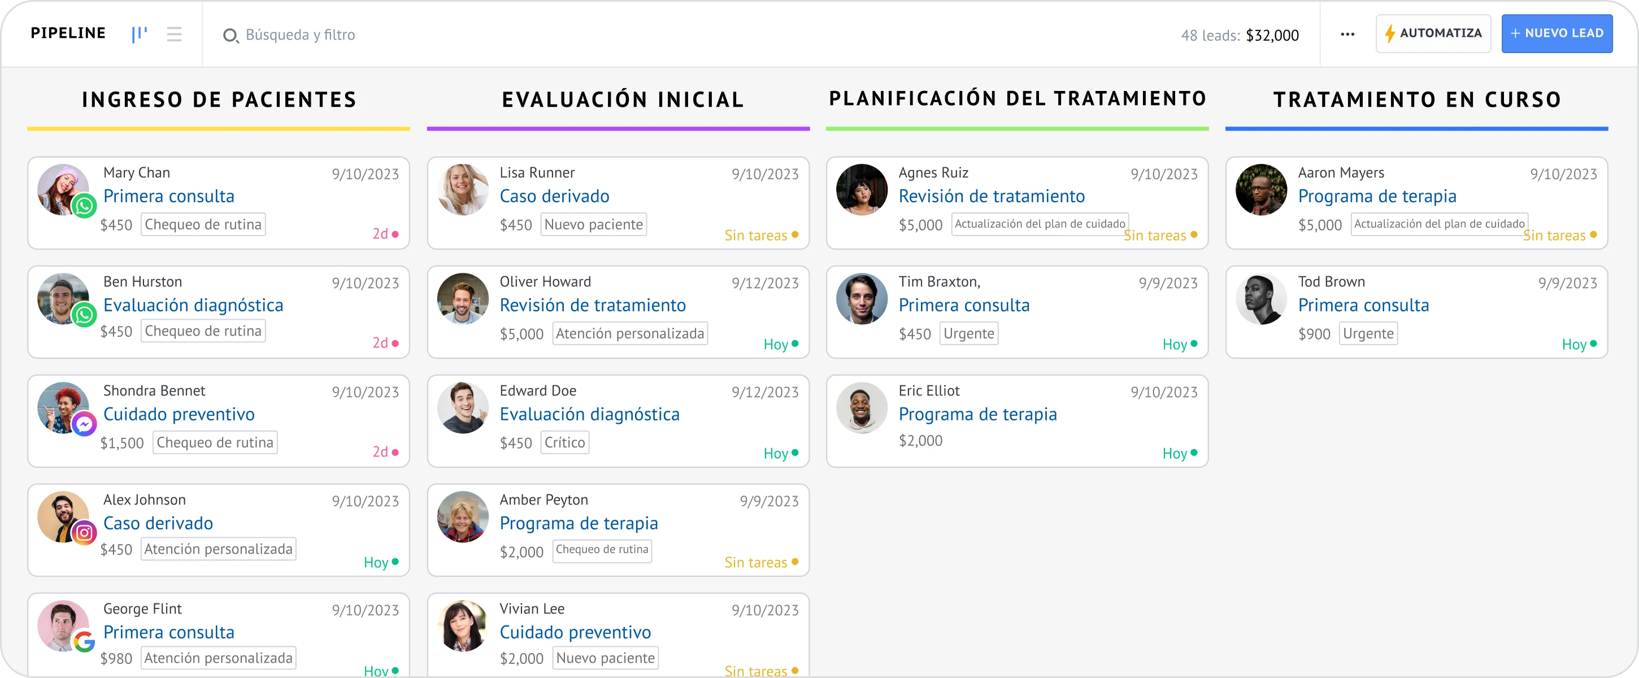Open the three-dots more options menu

1347,34
